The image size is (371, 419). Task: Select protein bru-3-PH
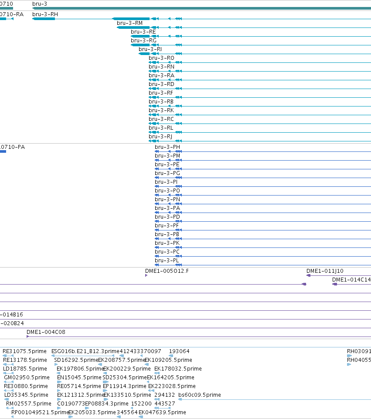point(167,147)
